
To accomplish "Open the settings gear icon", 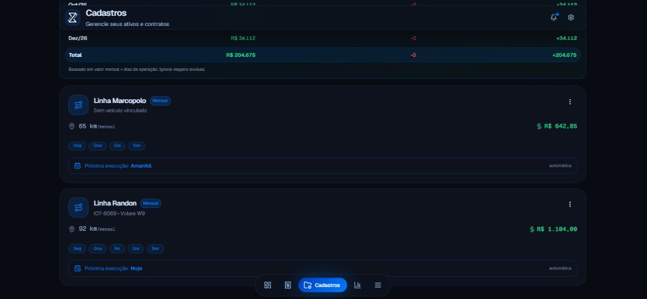I will pyautogui.click(x=571, y=17).
